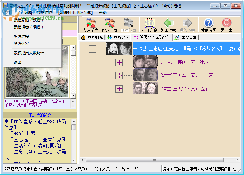Select 族谱连接 from the file menu
The width and height of the screenshot is (244, 175).
[32, 36]
